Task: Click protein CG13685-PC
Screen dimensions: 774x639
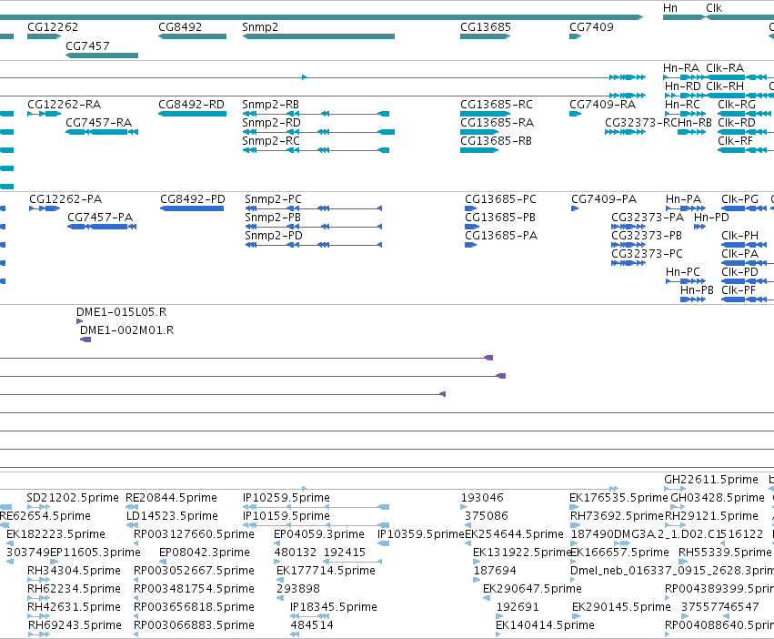Action: pos(500,199)
